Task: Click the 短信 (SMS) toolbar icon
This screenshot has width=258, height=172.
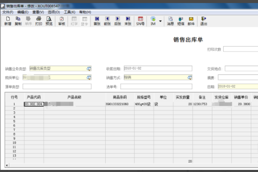Action: point(181,21)
